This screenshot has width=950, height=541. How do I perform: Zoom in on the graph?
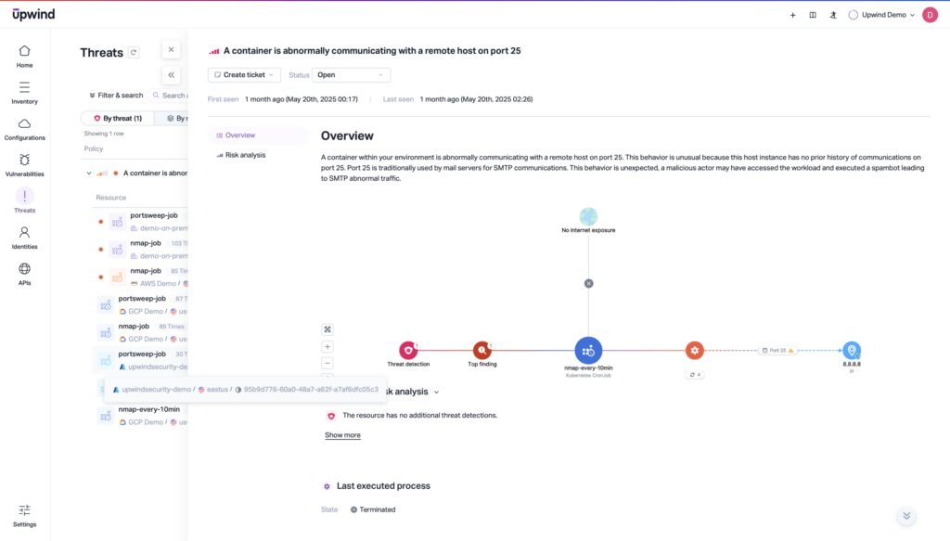(x=327, y=346)
